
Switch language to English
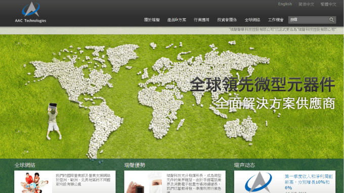pyautogui.click(x=285, y=4)
